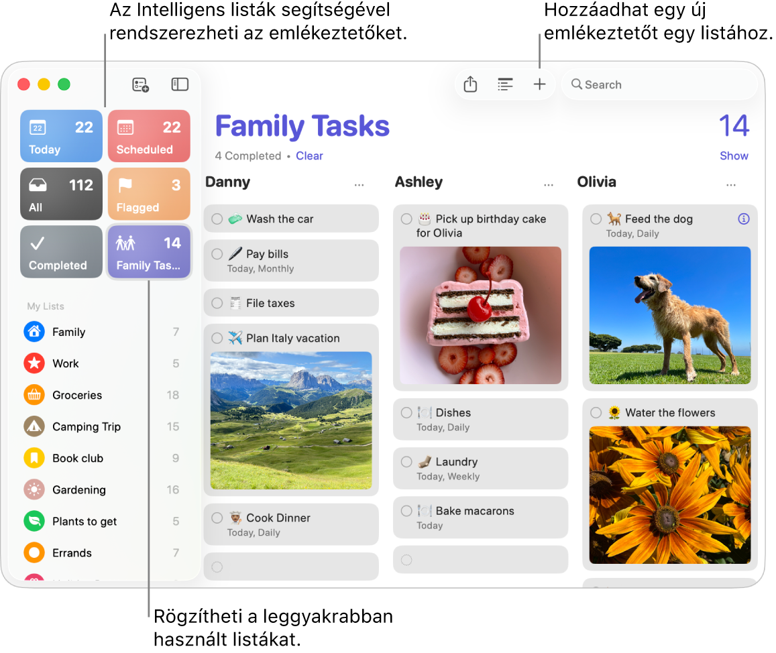Image resolution: width=776 pixels, height=653 pixels.
Task: Open the sunflowers photo attachment
Action: [670, 495]
